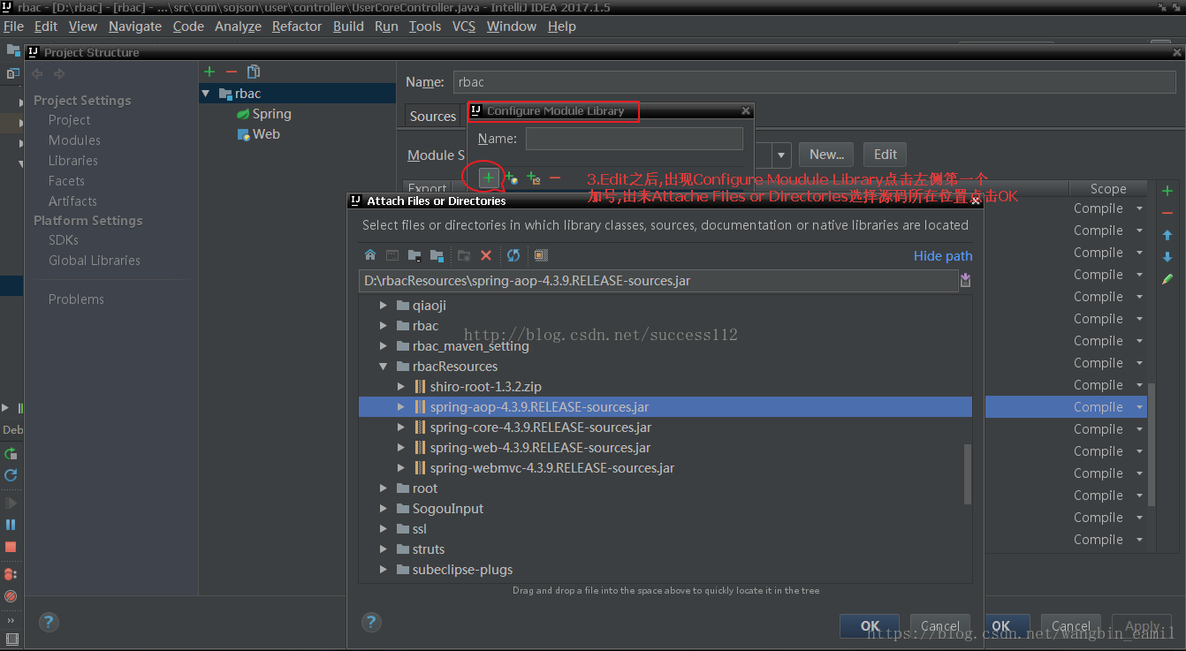Click vertical scrollbar of file chooser tree
Image resolution: width=1186 pixels, height=651 pixels.
[968, 473]
